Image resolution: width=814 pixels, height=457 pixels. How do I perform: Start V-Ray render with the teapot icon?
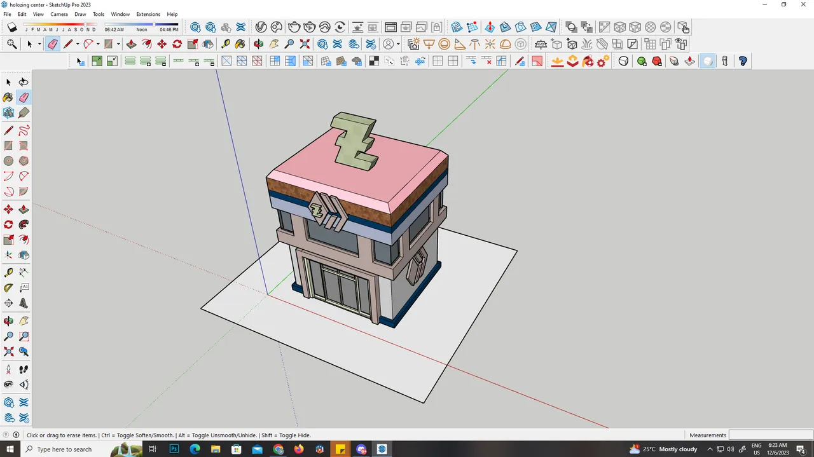click(x=294, y=27)
